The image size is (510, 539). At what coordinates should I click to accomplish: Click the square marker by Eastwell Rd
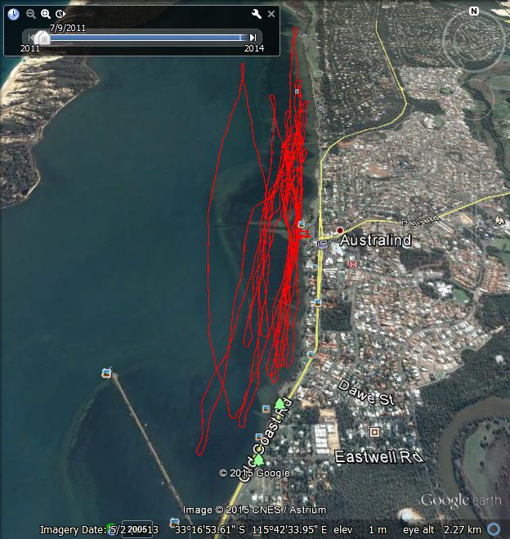[x=374, y=432]
